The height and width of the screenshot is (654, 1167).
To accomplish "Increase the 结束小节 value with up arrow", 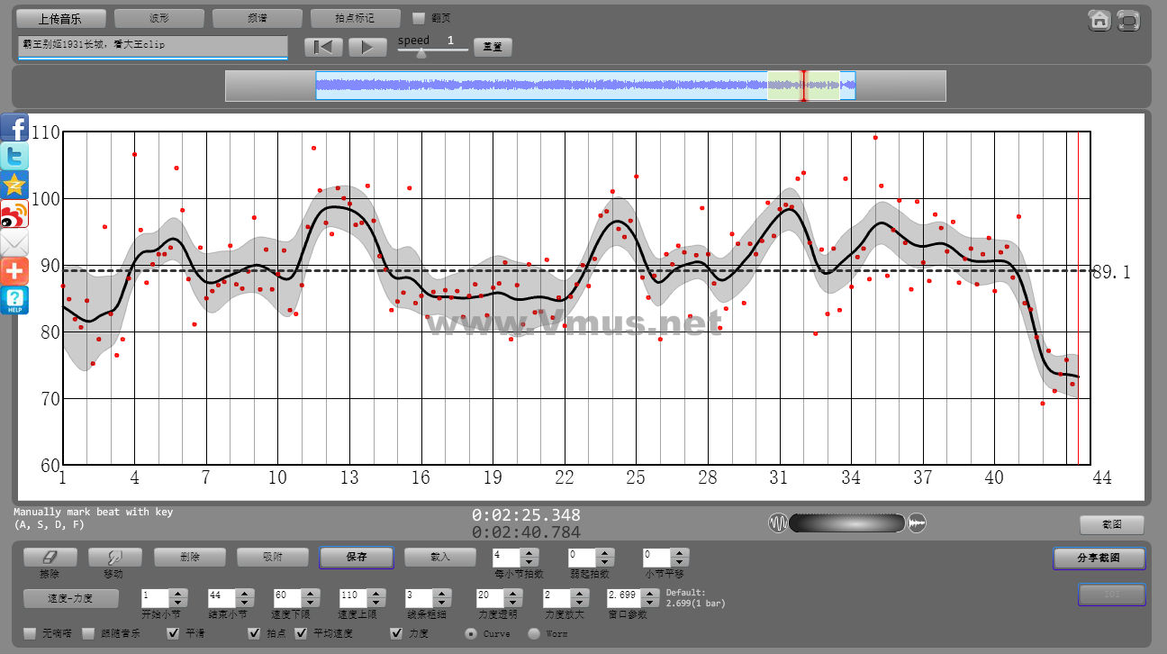I will pos(243,592).
